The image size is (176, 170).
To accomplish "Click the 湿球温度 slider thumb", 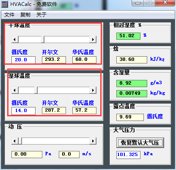I will coord(36,90).
